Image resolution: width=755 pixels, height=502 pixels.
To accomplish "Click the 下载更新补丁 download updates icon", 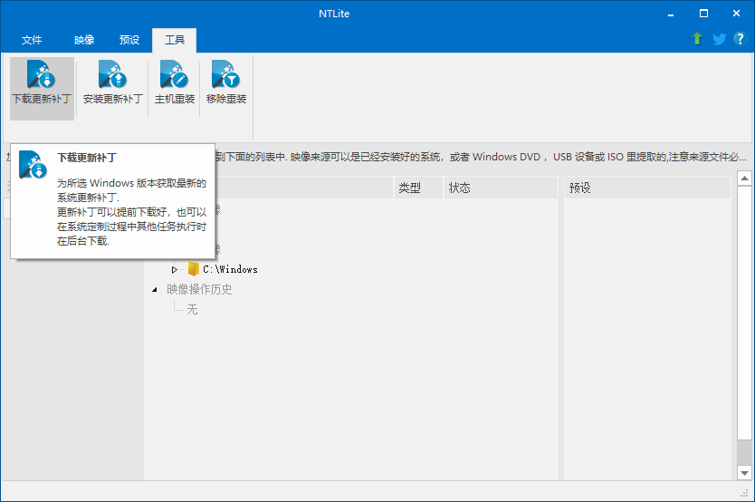I will pyautogui.click(x=42, y=88).
